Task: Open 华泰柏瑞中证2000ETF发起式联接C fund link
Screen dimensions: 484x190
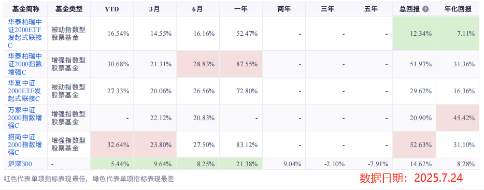Action: (25, 34)
